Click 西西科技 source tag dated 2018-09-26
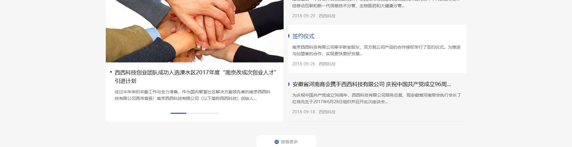This screenshot has height=147, width=572. [x=327, y=64]
